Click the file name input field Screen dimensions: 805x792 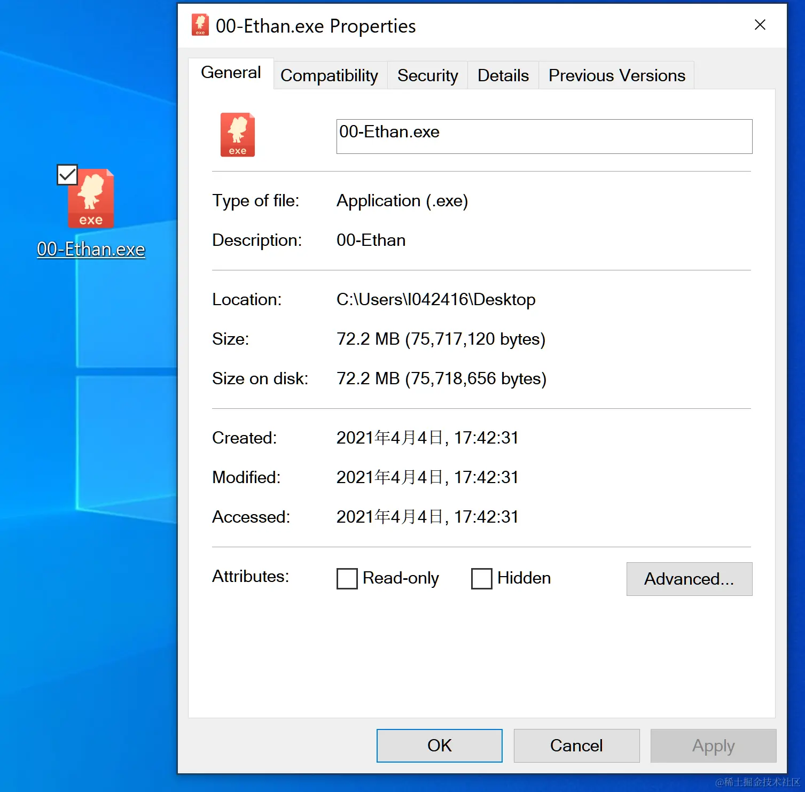[544, 136]
